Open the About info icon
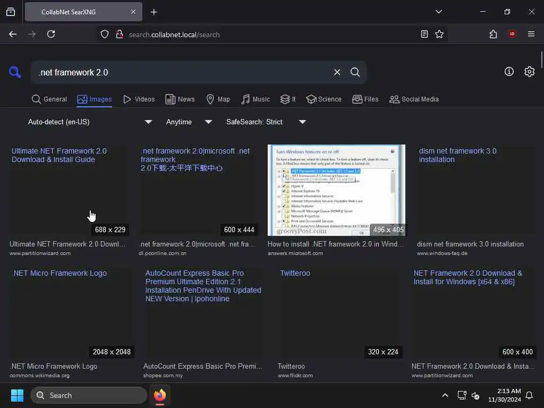The image size is (544, 408). click(509, 72)
